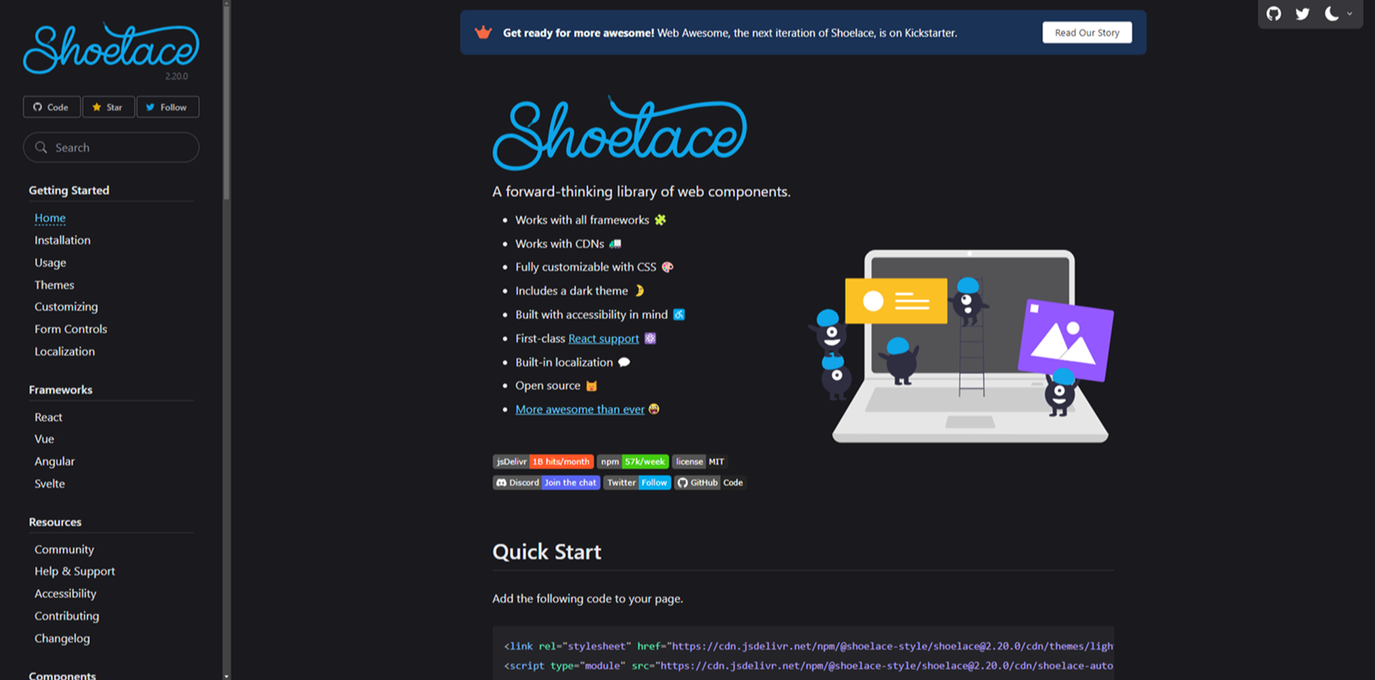Select Home in the sidebar

point(50,218)
